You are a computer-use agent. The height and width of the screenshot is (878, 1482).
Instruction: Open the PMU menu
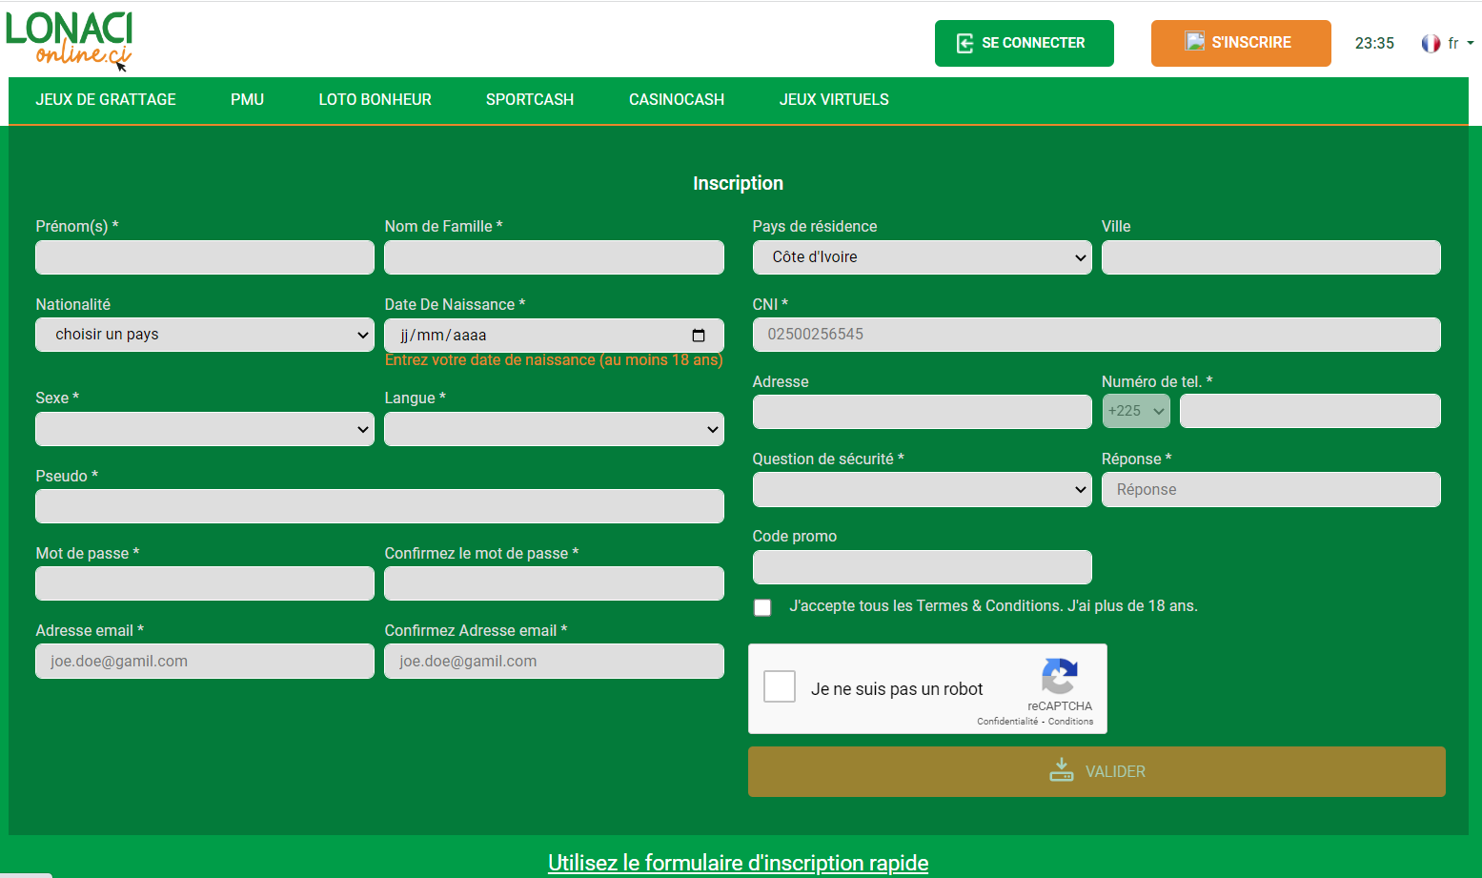247,99
